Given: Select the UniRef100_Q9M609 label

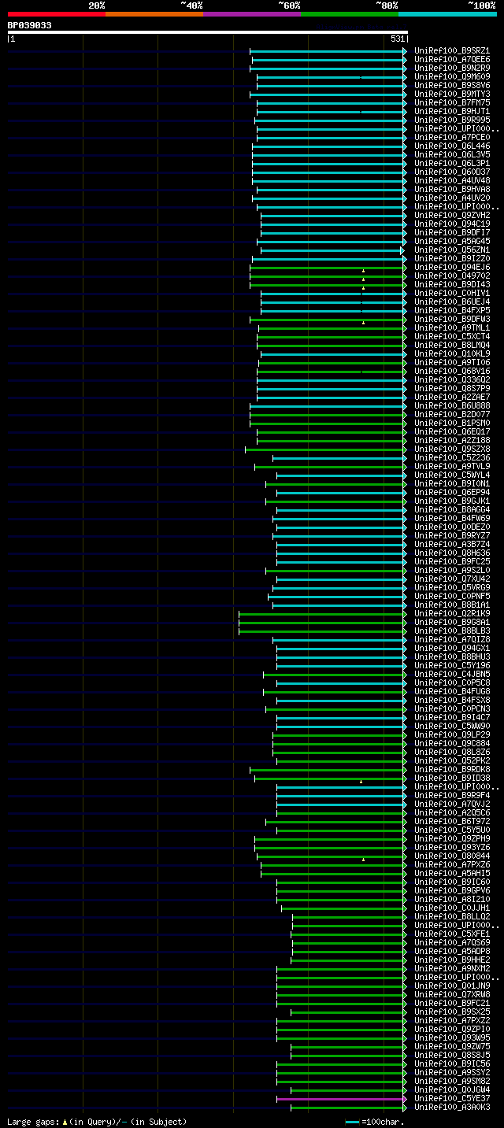Looking at the screenshot, I should pyautogui.click(x=452, y=76).
